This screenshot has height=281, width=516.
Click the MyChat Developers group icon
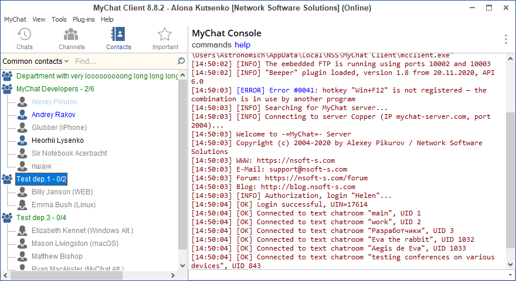point(8,89)
